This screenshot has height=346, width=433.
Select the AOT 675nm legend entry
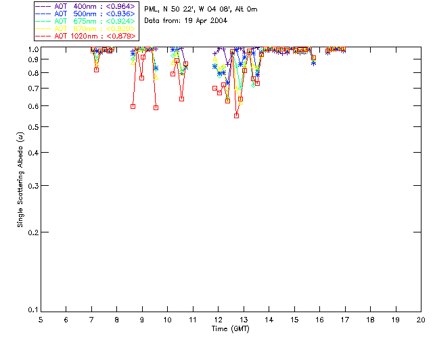tap(86, 21)
